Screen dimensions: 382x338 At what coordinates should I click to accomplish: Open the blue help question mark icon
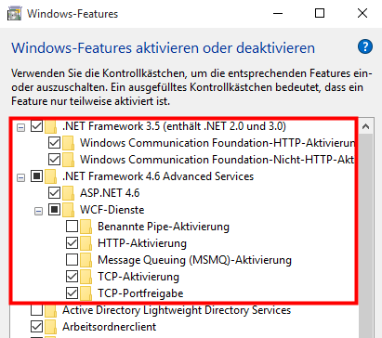coord(365,46)
